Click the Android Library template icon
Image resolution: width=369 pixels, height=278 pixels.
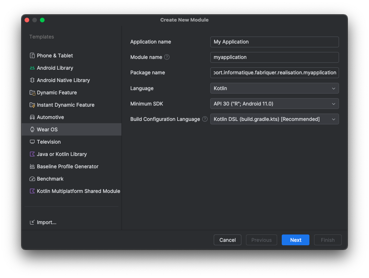32,68
